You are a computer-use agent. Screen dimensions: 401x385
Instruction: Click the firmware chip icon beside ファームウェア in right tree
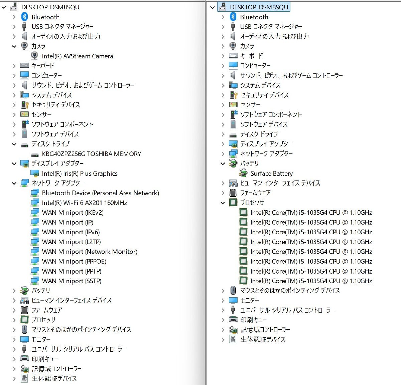pyautogui.click(x=233, y=192)
